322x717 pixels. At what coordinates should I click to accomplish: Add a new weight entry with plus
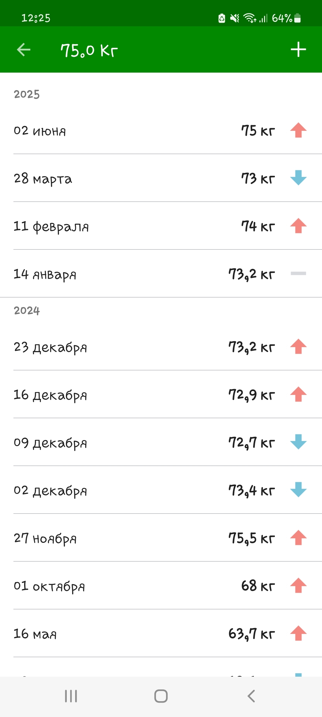coord(298,50)
